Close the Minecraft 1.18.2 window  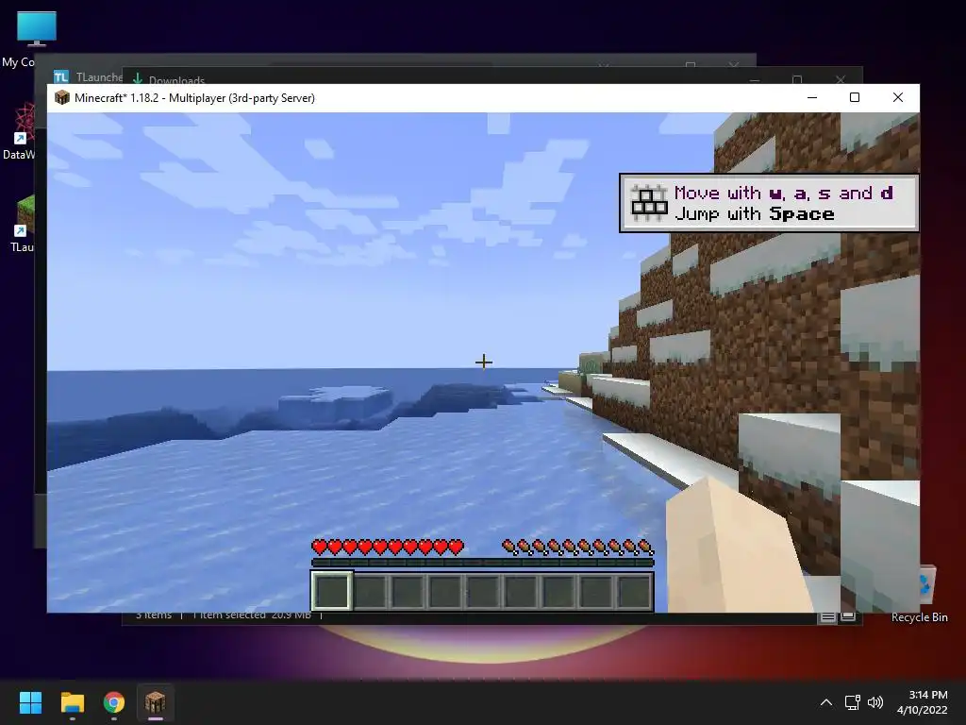[898, 97]
